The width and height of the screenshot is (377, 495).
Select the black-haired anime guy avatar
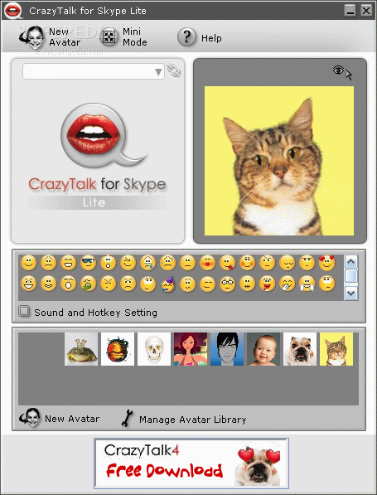click(x=227, y=349)
